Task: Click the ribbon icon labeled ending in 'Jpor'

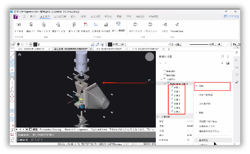Action: pyautogui.click(x=177, y=25)
